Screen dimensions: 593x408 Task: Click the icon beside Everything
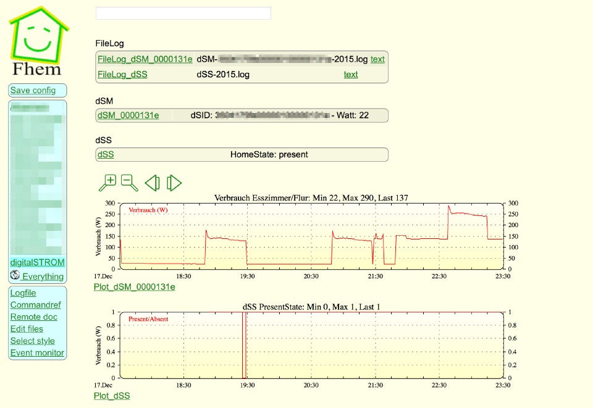coord(15,276)
